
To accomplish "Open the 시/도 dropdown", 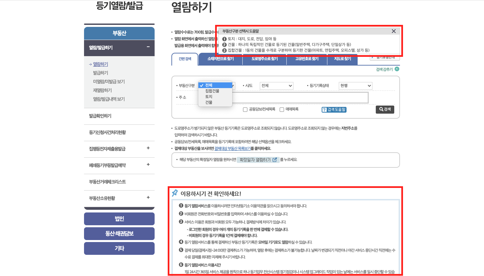I will 276,86.
